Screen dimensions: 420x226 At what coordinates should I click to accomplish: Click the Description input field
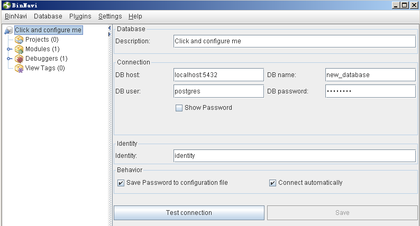tap(295, 41)
